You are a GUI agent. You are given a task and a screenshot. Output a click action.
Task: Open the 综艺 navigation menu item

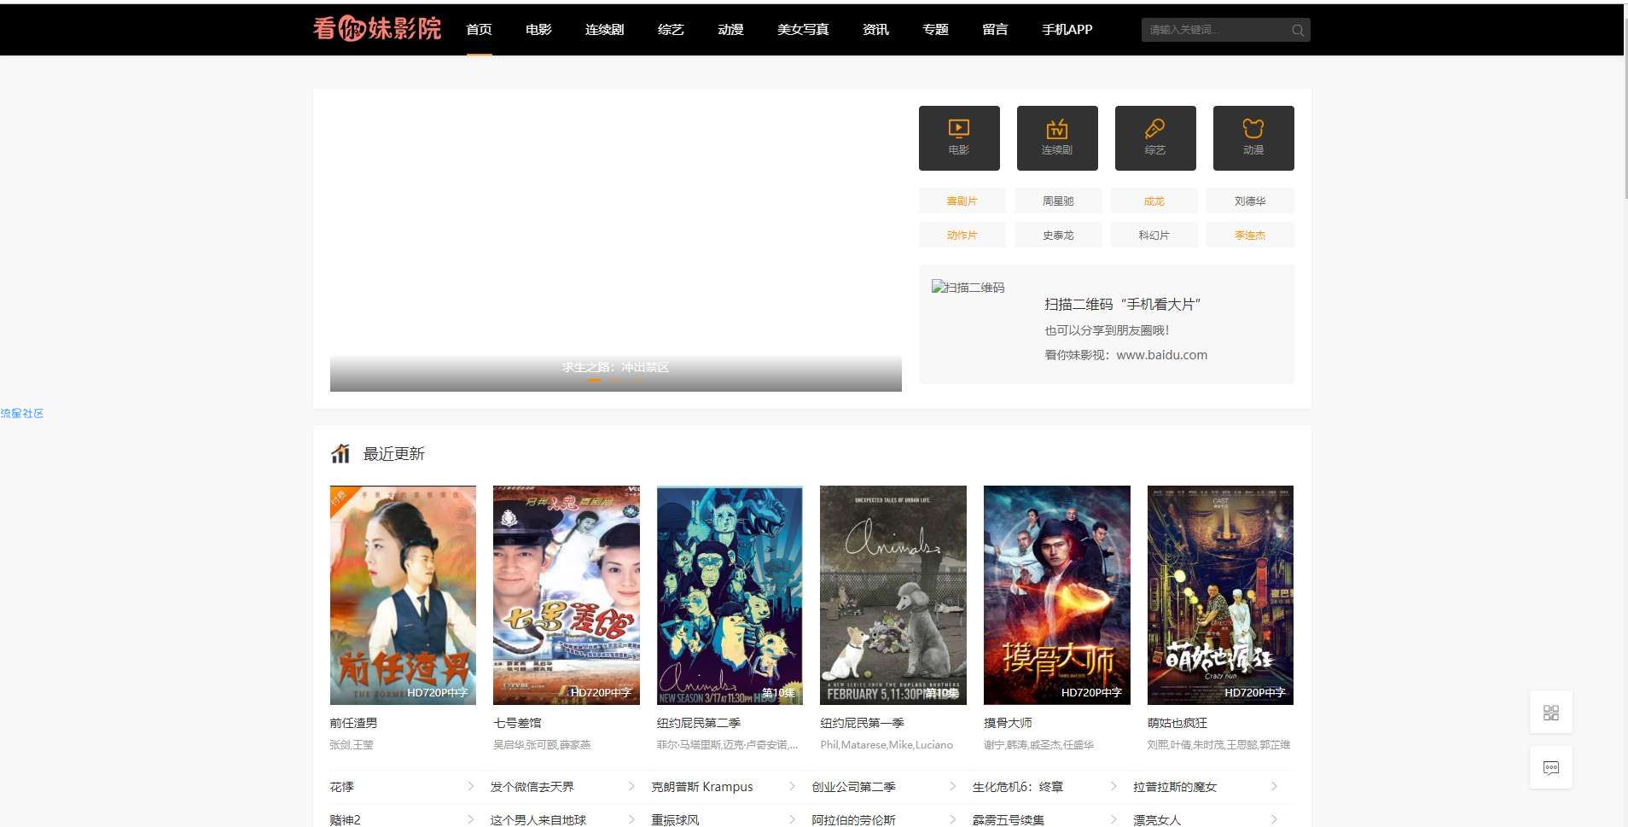click(671, 30)
